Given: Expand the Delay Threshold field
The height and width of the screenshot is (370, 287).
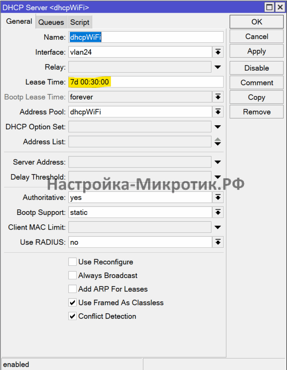Looking at the screenshot, I should (x=218, y=177).
